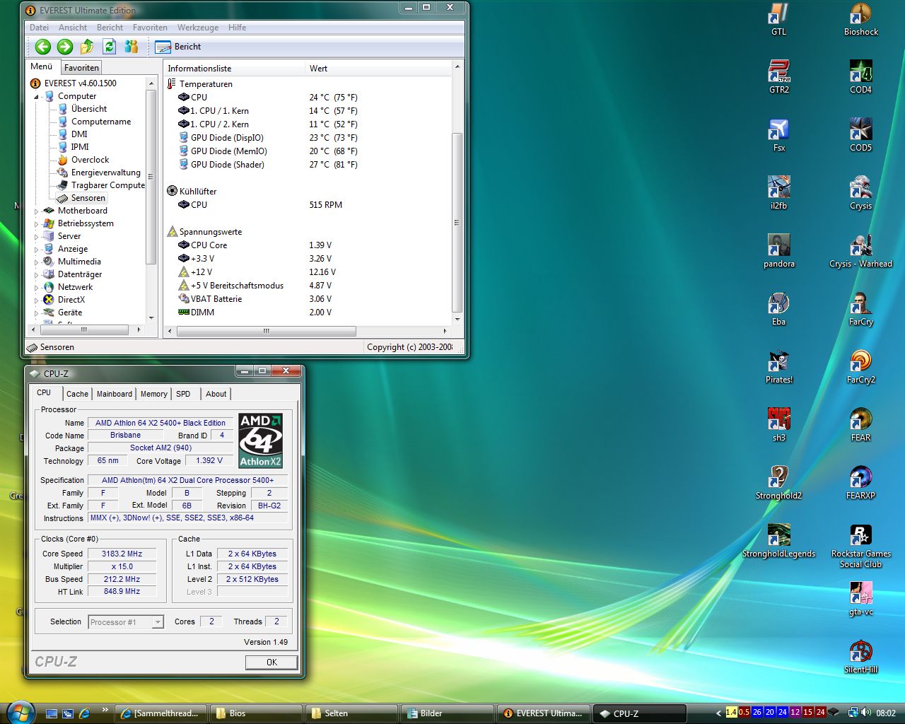Click the Windows Start orb
Image resolution: width=905 pixels, height=724 pixels.
(20, 711)
